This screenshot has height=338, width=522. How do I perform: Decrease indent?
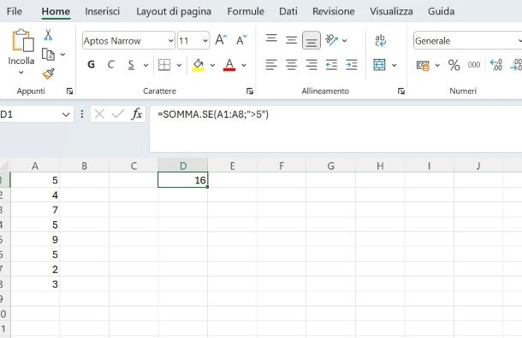331,65
